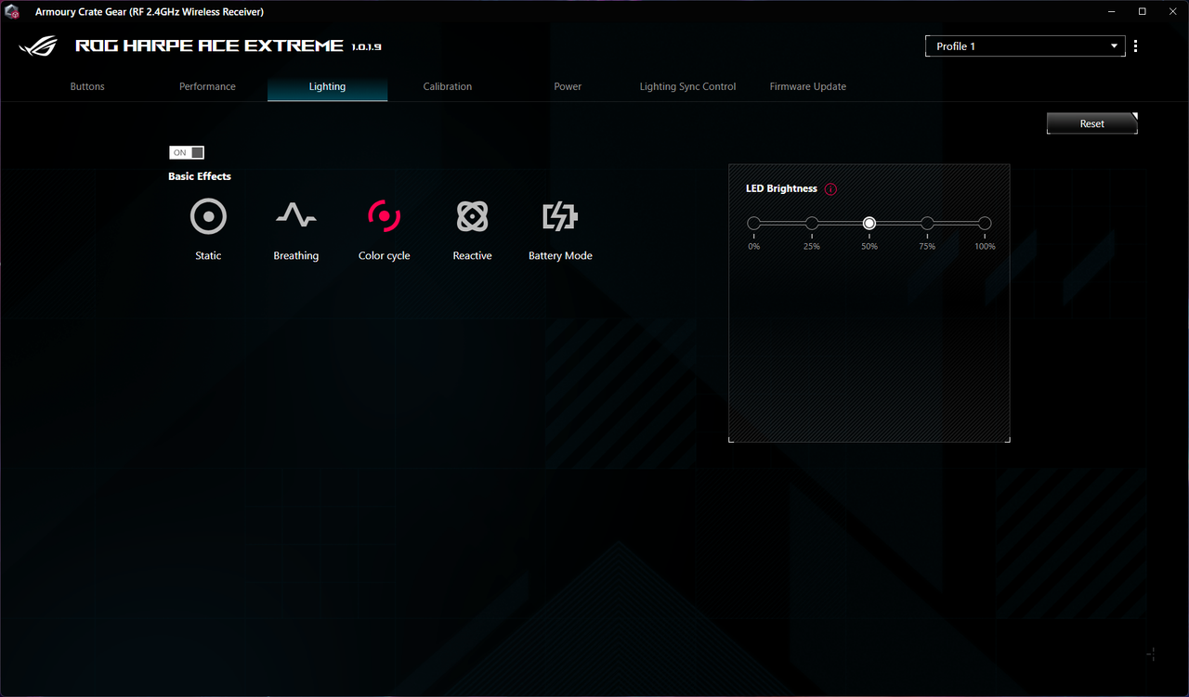Open the Performance tab
The image size is (1189, 697).
[x=207, y=86]
